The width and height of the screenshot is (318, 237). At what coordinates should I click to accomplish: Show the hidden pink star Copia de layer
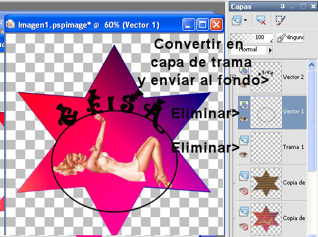point(243,226)
